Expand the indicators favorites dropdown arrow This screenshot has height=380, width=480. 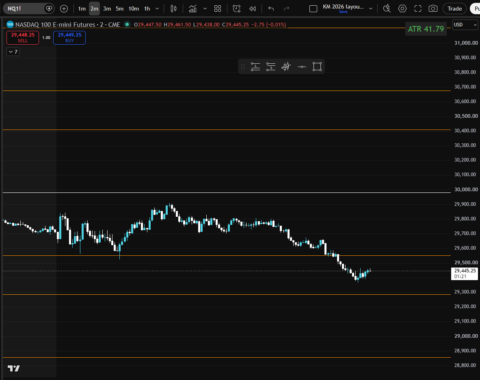pyautogui.click(x=205, y=9)
